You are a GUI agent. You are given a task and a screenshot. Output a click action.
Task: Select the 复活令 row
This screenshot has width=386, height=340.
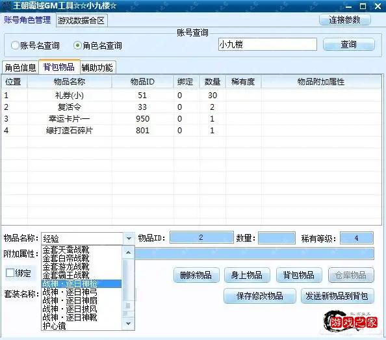click(x=192, y=107)
